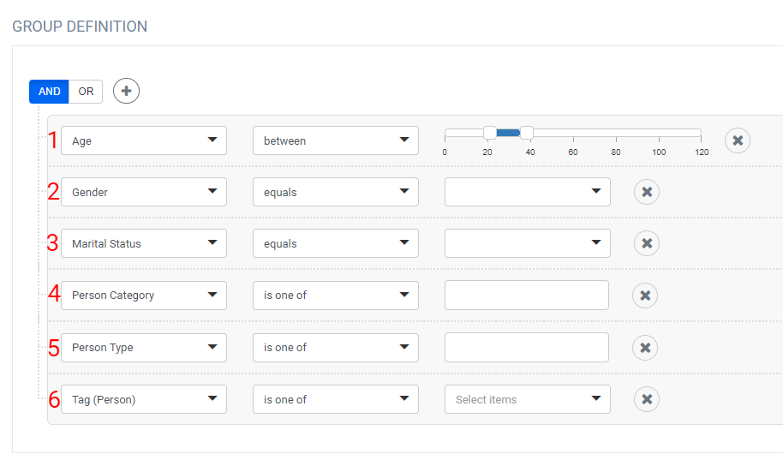Open the 'is one of' operator for Tag (Person)
Screen dimensions: 783x454
click(x=336, y=399)
